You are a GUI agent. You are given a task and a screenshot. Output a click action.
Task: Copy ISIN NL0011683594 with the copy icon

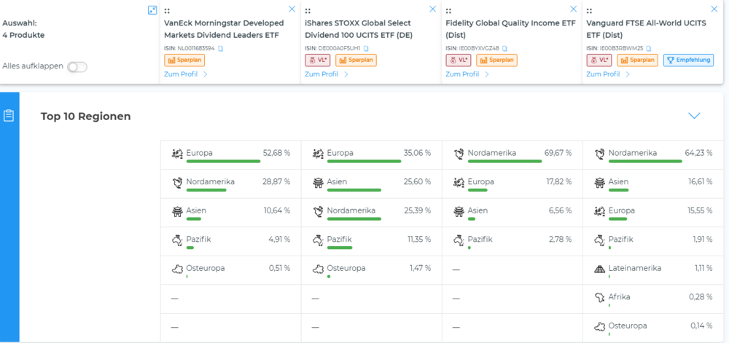tap(220, 48)
